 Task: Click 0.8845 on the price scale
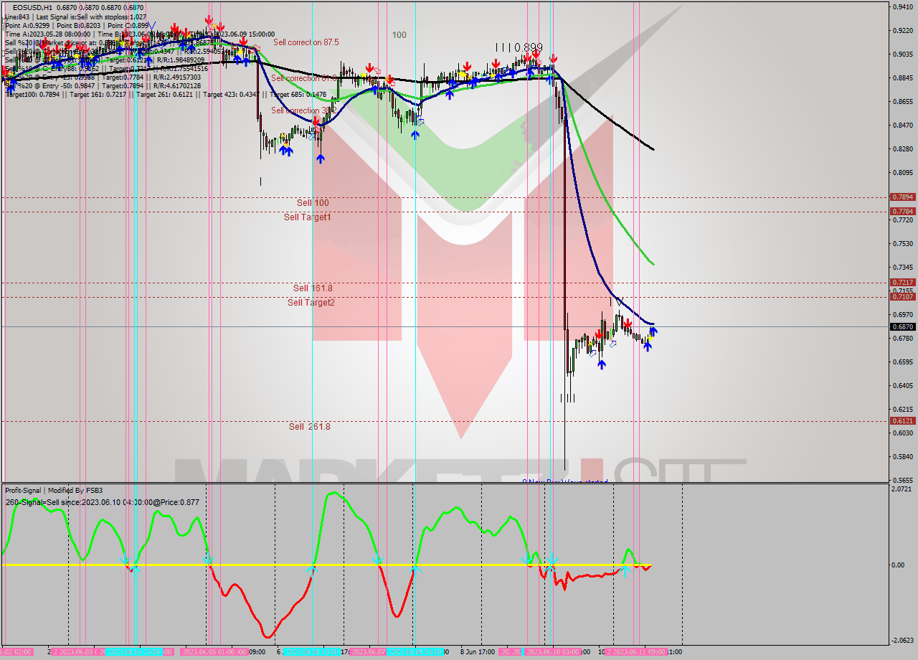(x=902, y=77)
